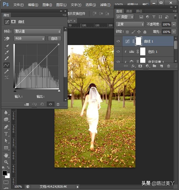Select the Blur tool in toolbox
This screenshot has width=179, height=190.
click(x=6, y=112)
